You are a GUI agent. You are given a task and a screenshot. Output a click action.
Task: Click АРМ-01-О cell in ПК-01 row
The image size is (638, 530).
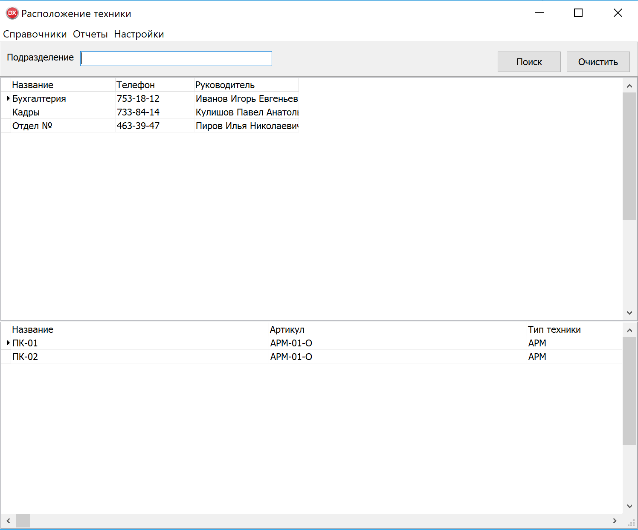click(x=398, y=343)
